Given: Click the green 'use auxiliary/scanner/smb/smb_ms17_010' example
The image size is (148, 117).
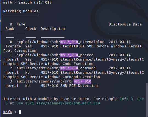Looking at the screenshot, I should pyautogui.click(x=58, y=103).
